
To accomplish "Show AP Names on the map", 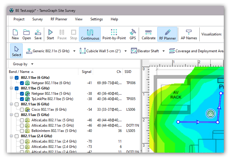I will pyautogui.click(x=189, y=35).
